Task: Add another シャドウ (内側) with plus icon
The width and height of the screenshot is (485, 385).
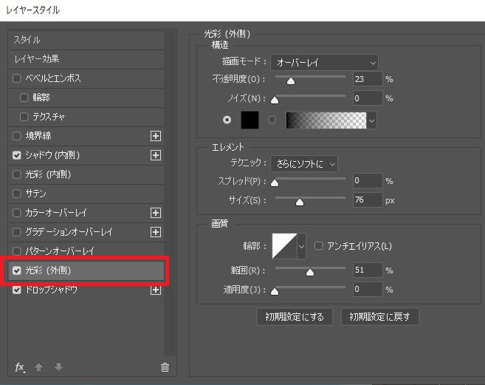Action: click(156, 155)
